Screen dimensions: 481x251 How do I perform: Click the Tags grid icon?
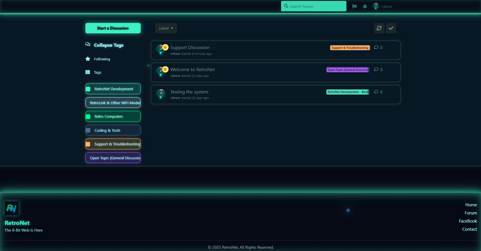coord(88,72)
